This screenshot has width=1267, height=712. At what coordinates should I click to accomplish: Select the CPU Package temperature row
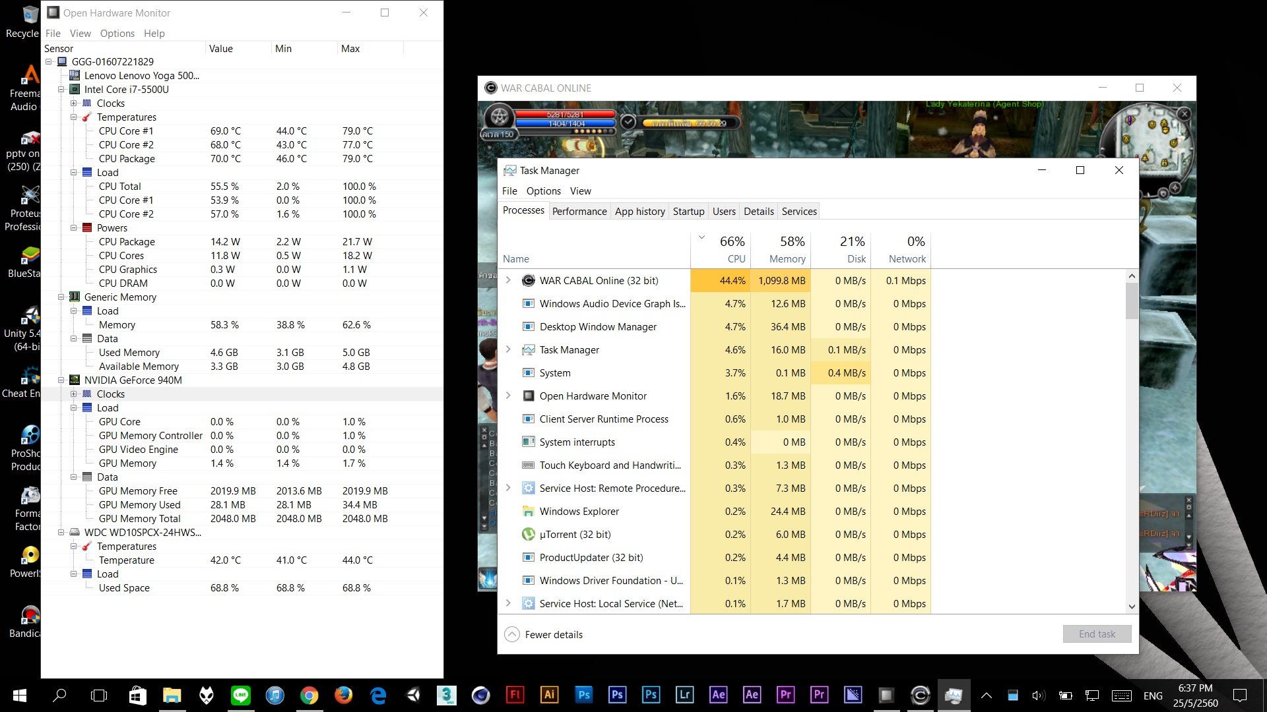(x=242, y=159)
